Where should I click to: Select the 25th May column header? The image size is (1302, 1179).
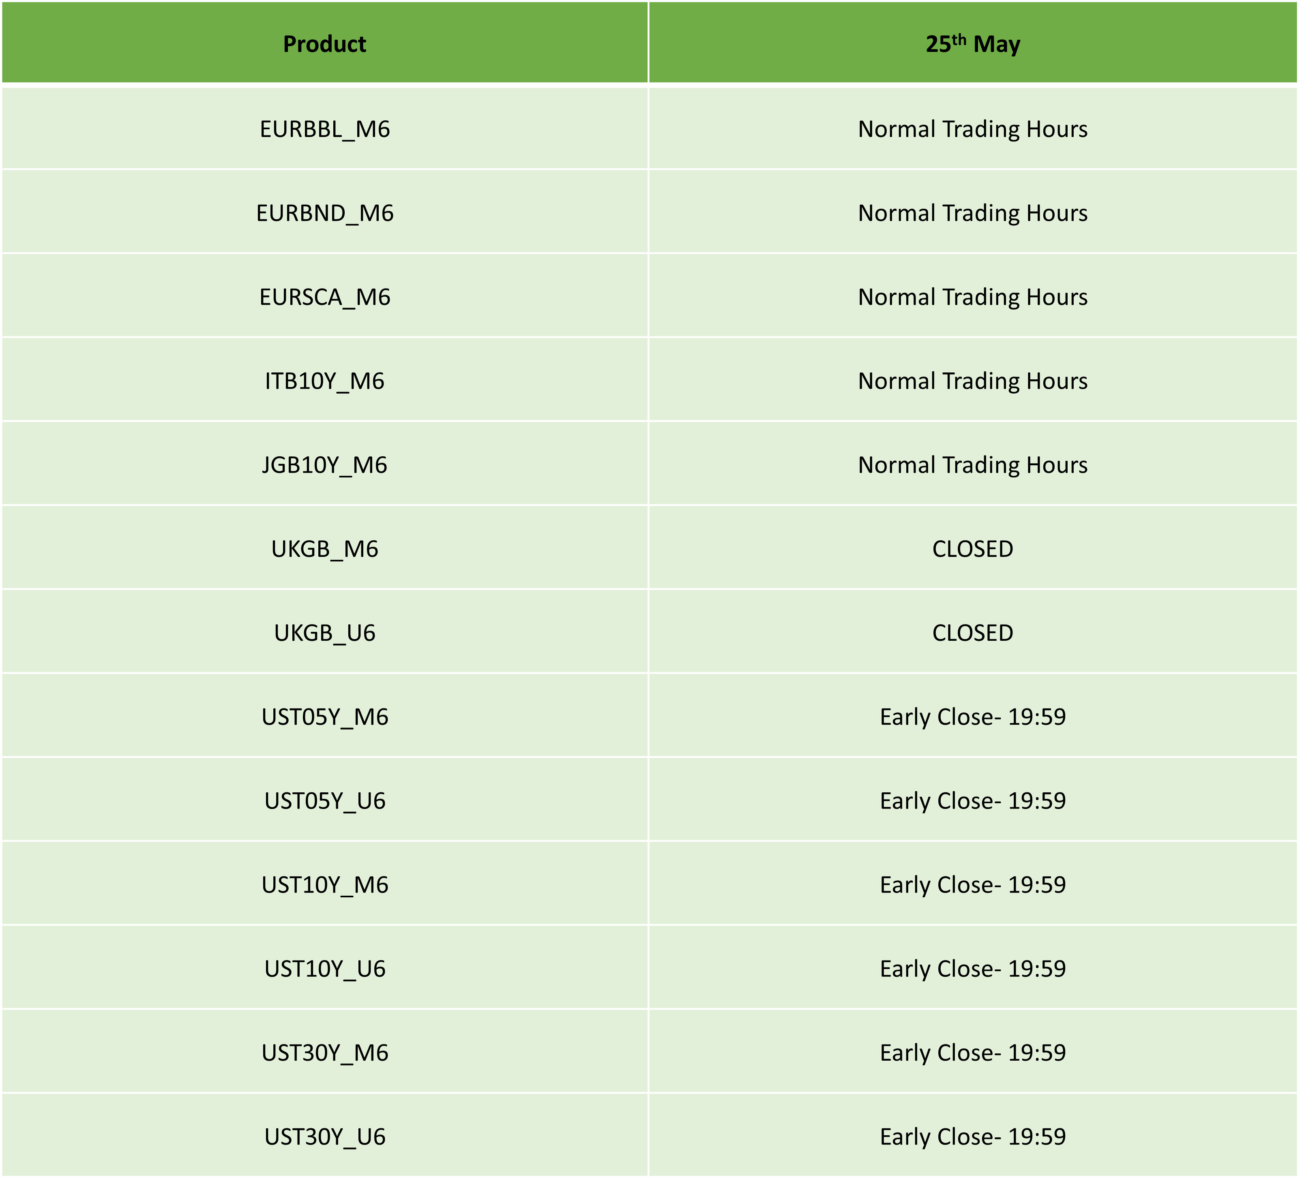(x=972, y=44)
